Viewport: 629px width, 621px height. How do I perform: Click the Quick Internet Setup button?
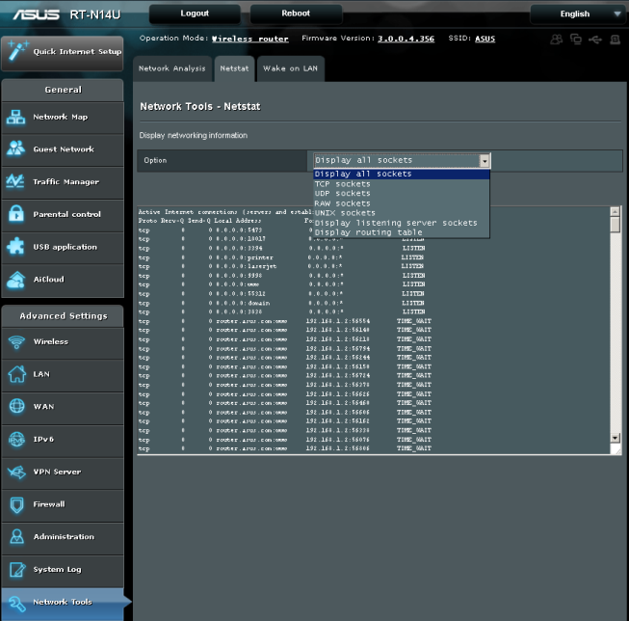point(63,53)
